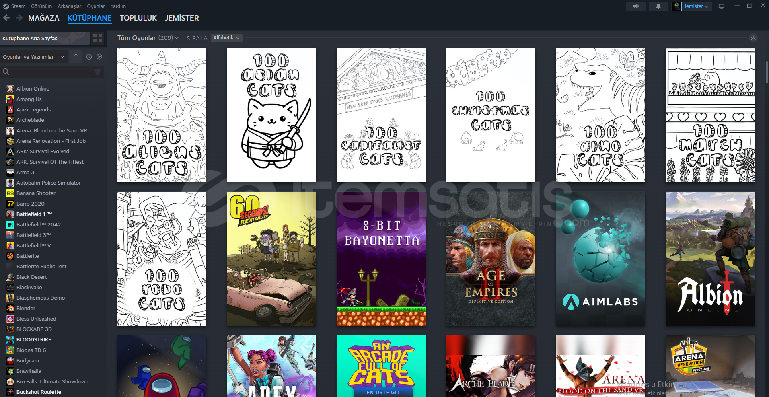Image resolution: width=769 pixels, height=397 pixels.
Task: Go back with the left arrow
Action: tap(6, 18)
